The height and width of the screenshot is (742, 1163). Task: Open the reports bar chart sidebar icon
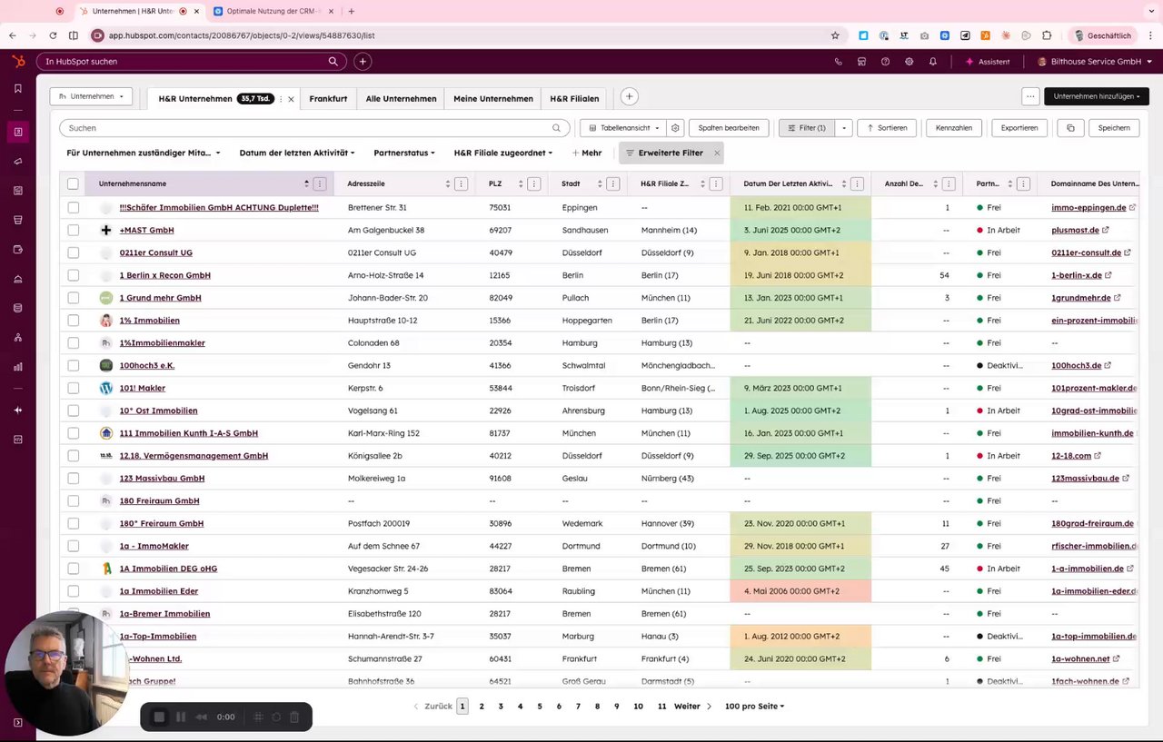[17, 367]
